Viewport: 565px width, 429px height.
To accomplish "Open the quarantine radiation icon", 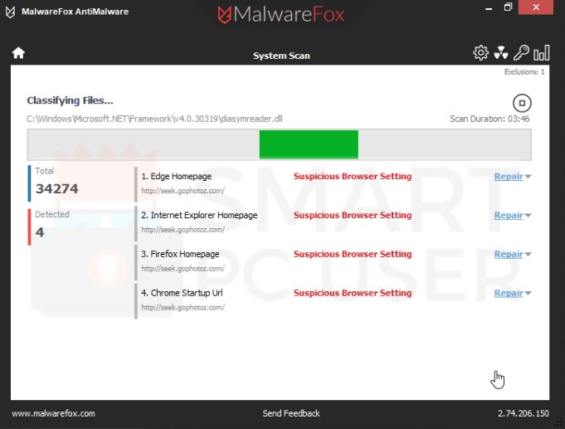I will (x=500, y=53).
